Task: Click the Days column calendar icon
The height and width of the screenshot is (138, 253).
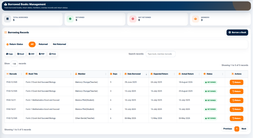Action: pos(111,74)
